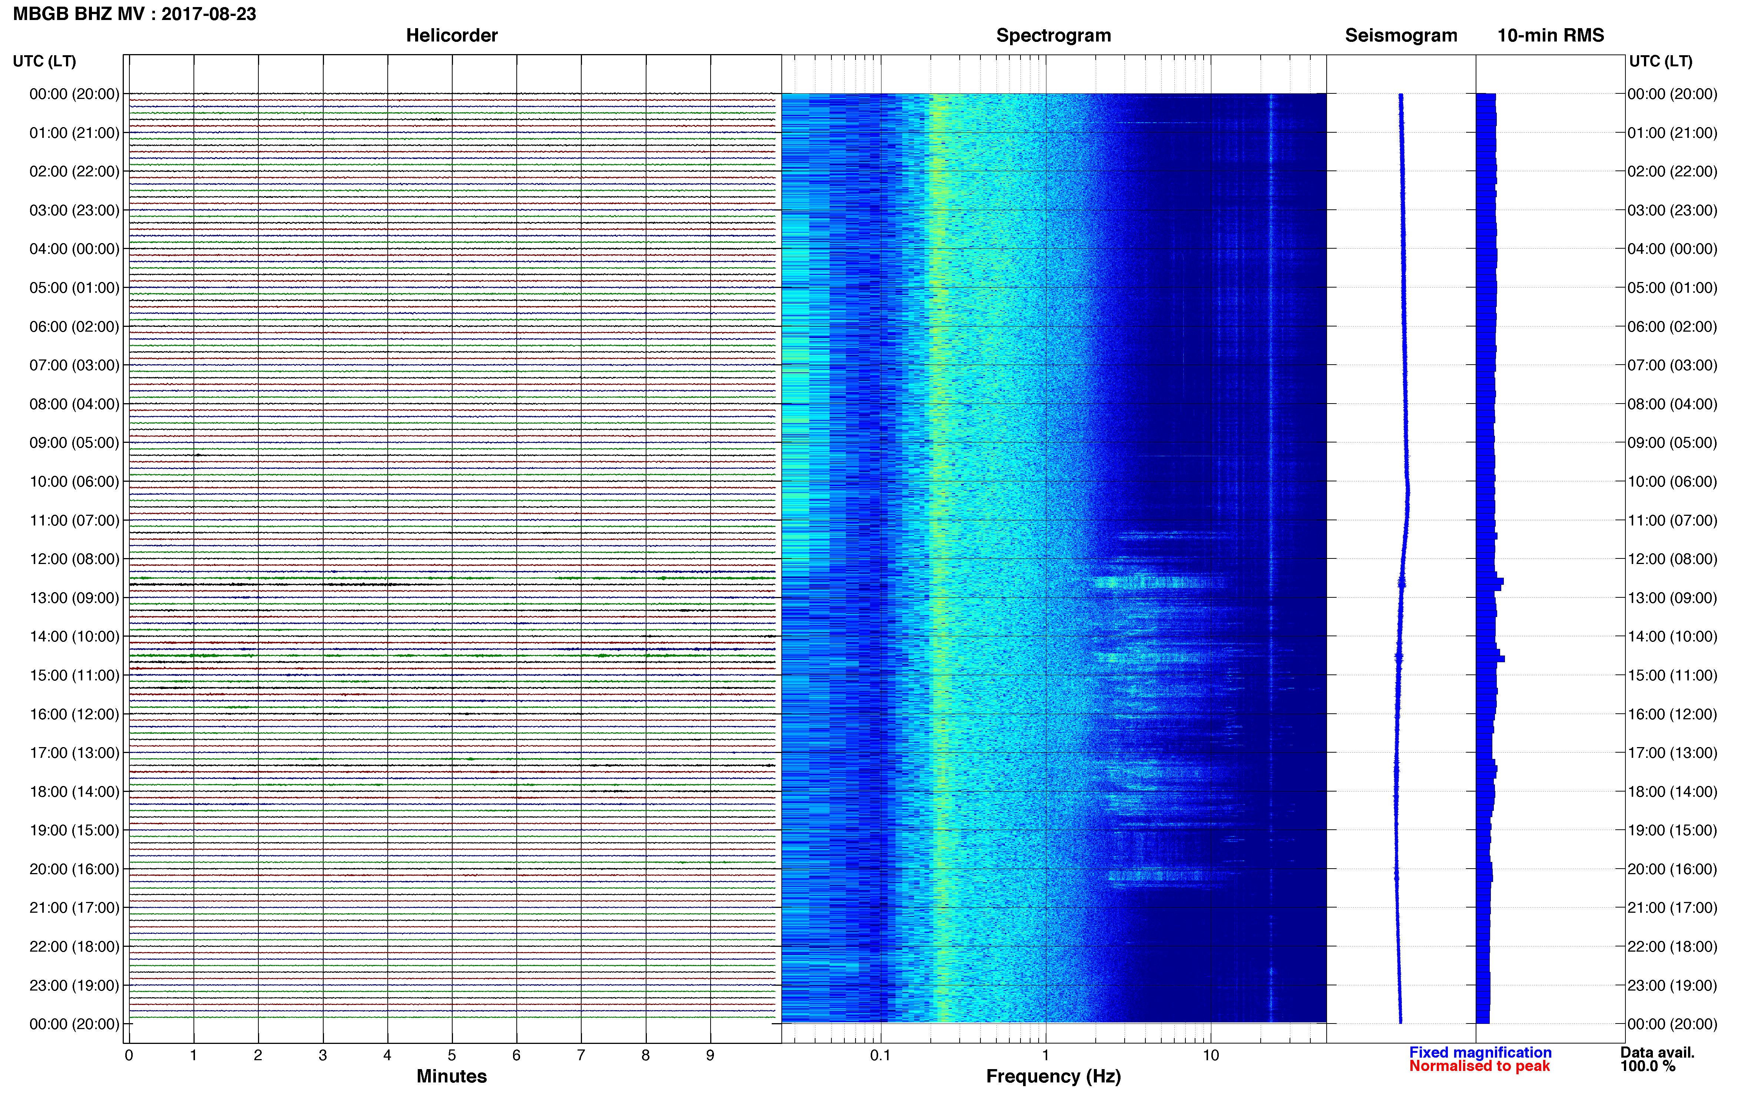
Task: Click the '10-min RMS' panel heading
Action: [1551, 36]
